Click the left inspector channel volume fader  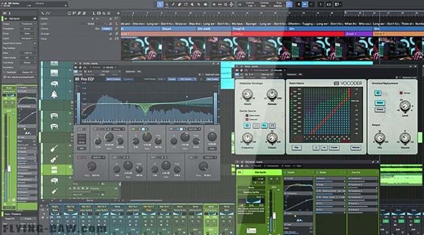(x=9, y=168)
